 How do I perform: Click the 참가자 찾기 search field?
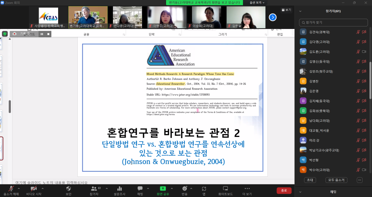click(x=333, y=22)
